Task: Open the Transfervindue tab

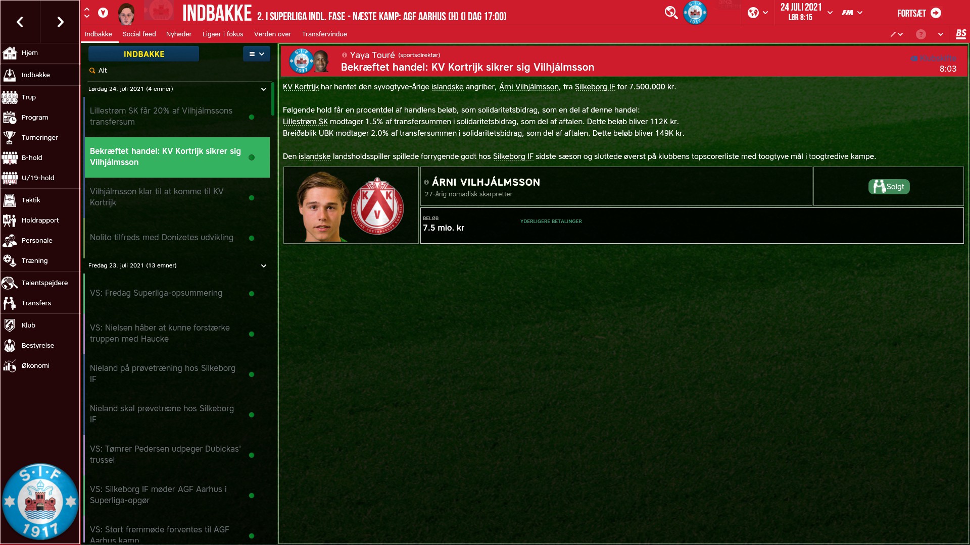Action: coord(324,34)
